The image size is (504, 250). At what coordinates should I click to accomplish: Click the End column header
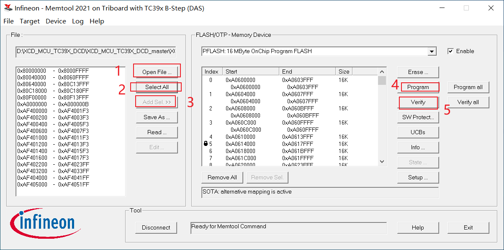(x=307, y=71)
